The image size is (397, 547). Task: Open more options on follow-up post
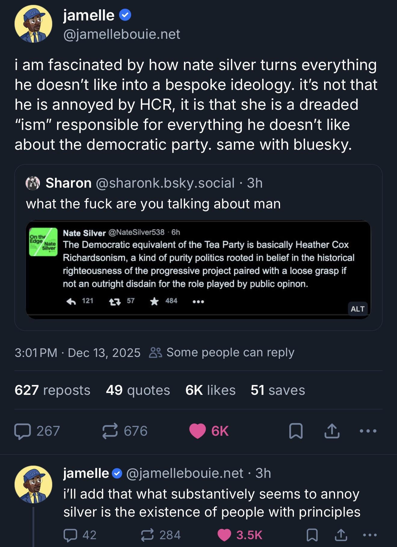tap(370, 535)
